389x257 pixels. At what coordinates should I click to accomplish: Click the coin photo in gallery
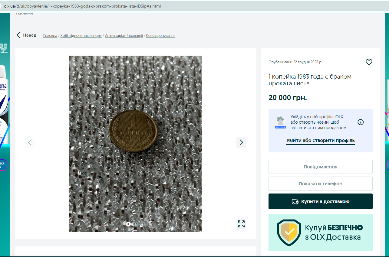135,144
